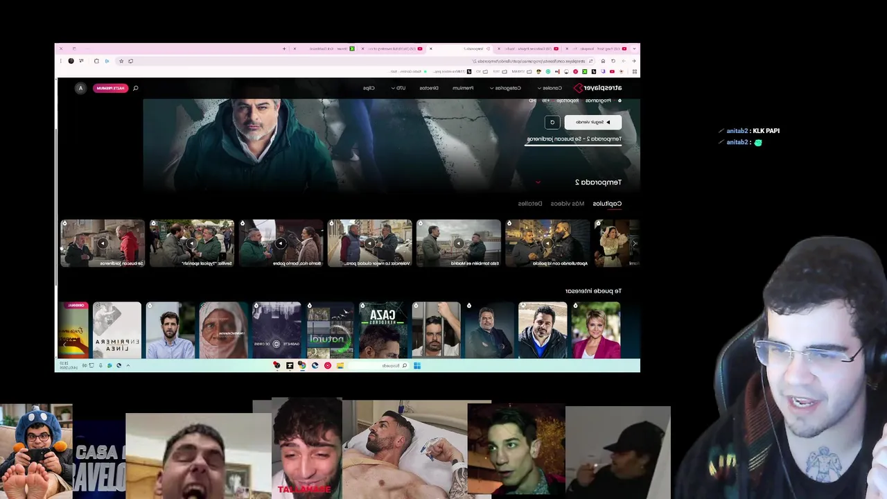Open the 'Gabinete de crisis' recommended show poster
The width and height of the screenshot is (887, 499).
276,330
